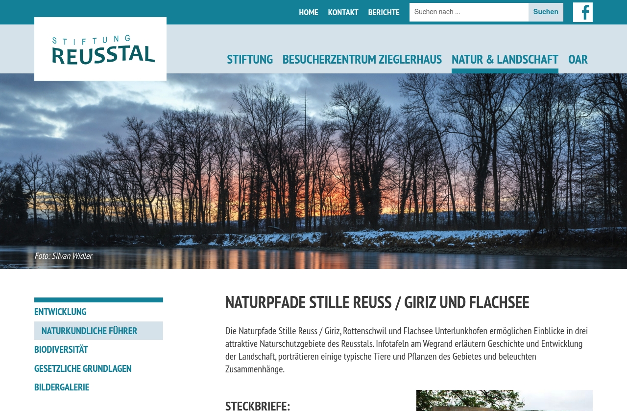Go to BIODIVERSITÄT in the sidebar

point(61,349)
